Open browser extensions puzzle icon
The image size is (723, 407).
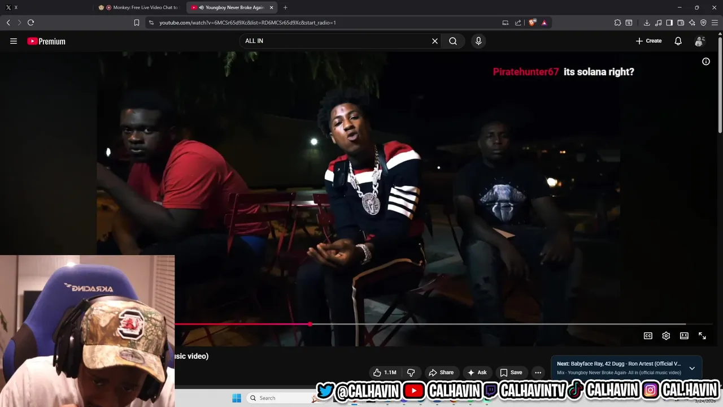click(x=617, y=23)
